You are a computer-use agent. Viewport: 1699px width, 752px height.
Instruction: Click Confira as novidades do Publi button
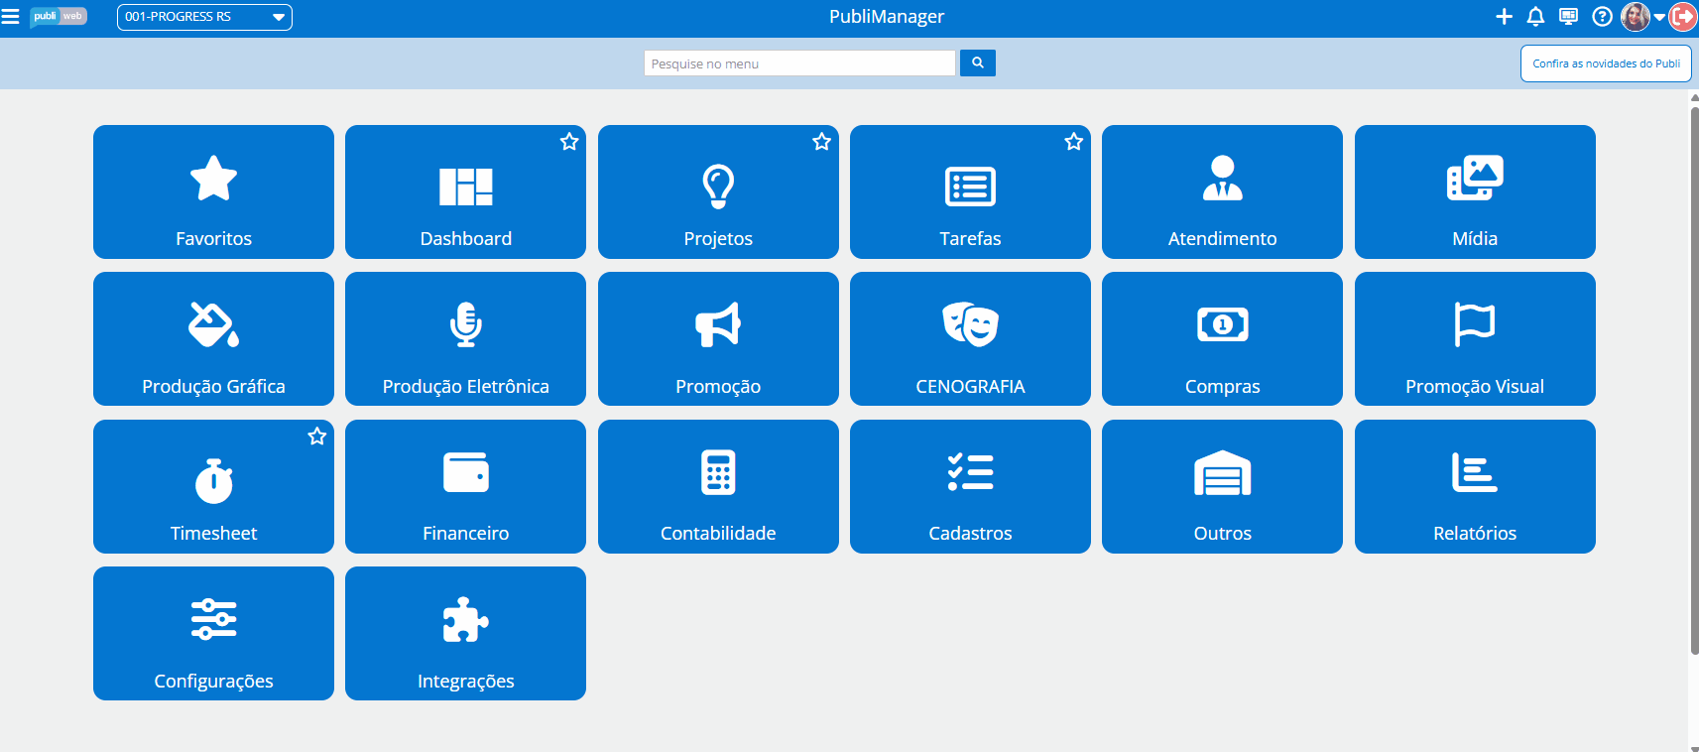coord(1606,63)
